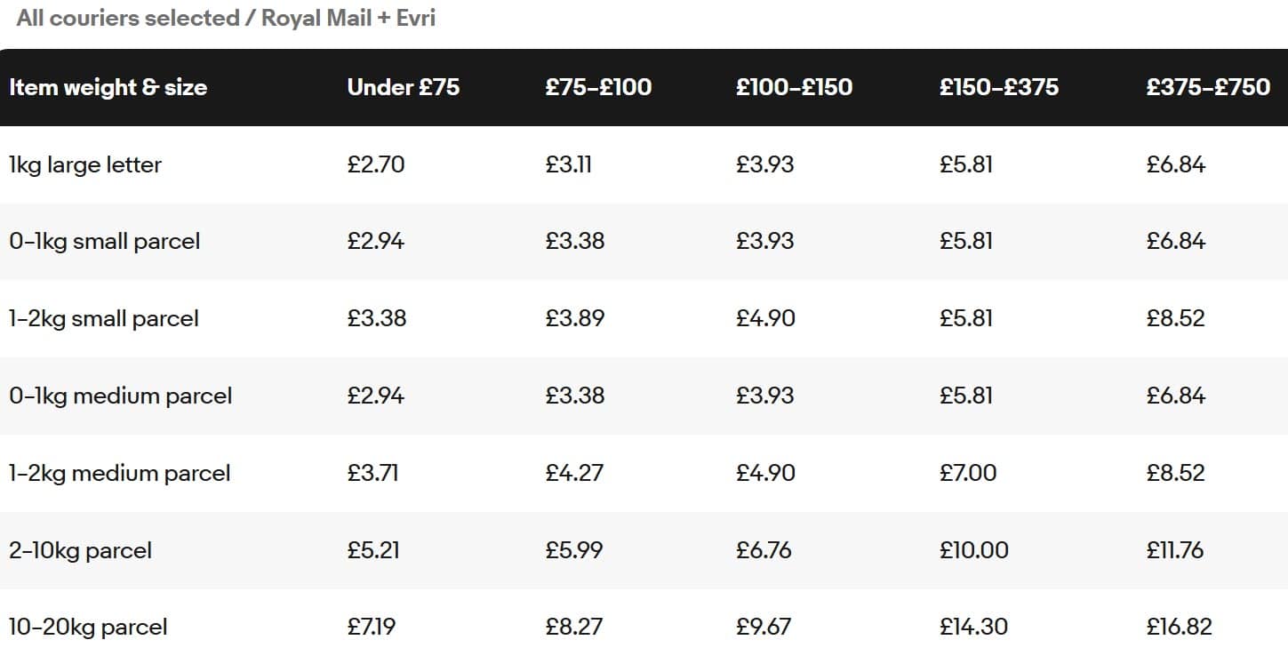Image resolution: width=1288 pixels, height=664 pixels.
Task: Click the '0–1kg medium parcel' row label
Action: click(x=120, y=396)
